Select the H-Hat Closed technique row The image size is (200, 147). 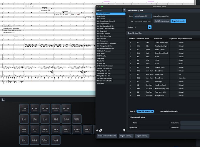click(x=164, y=60)
